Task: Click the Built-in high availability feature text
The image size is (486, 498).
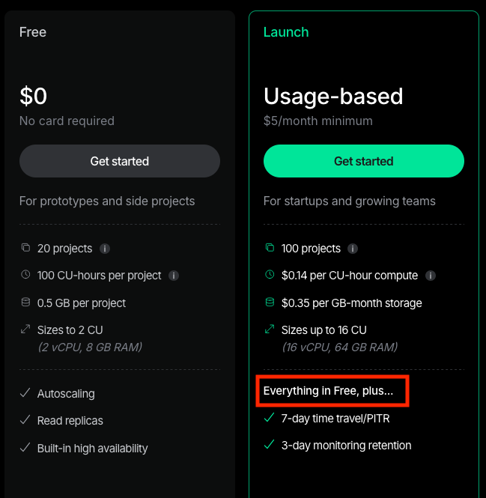Action: pyautogui.click(x=93, y=449)
